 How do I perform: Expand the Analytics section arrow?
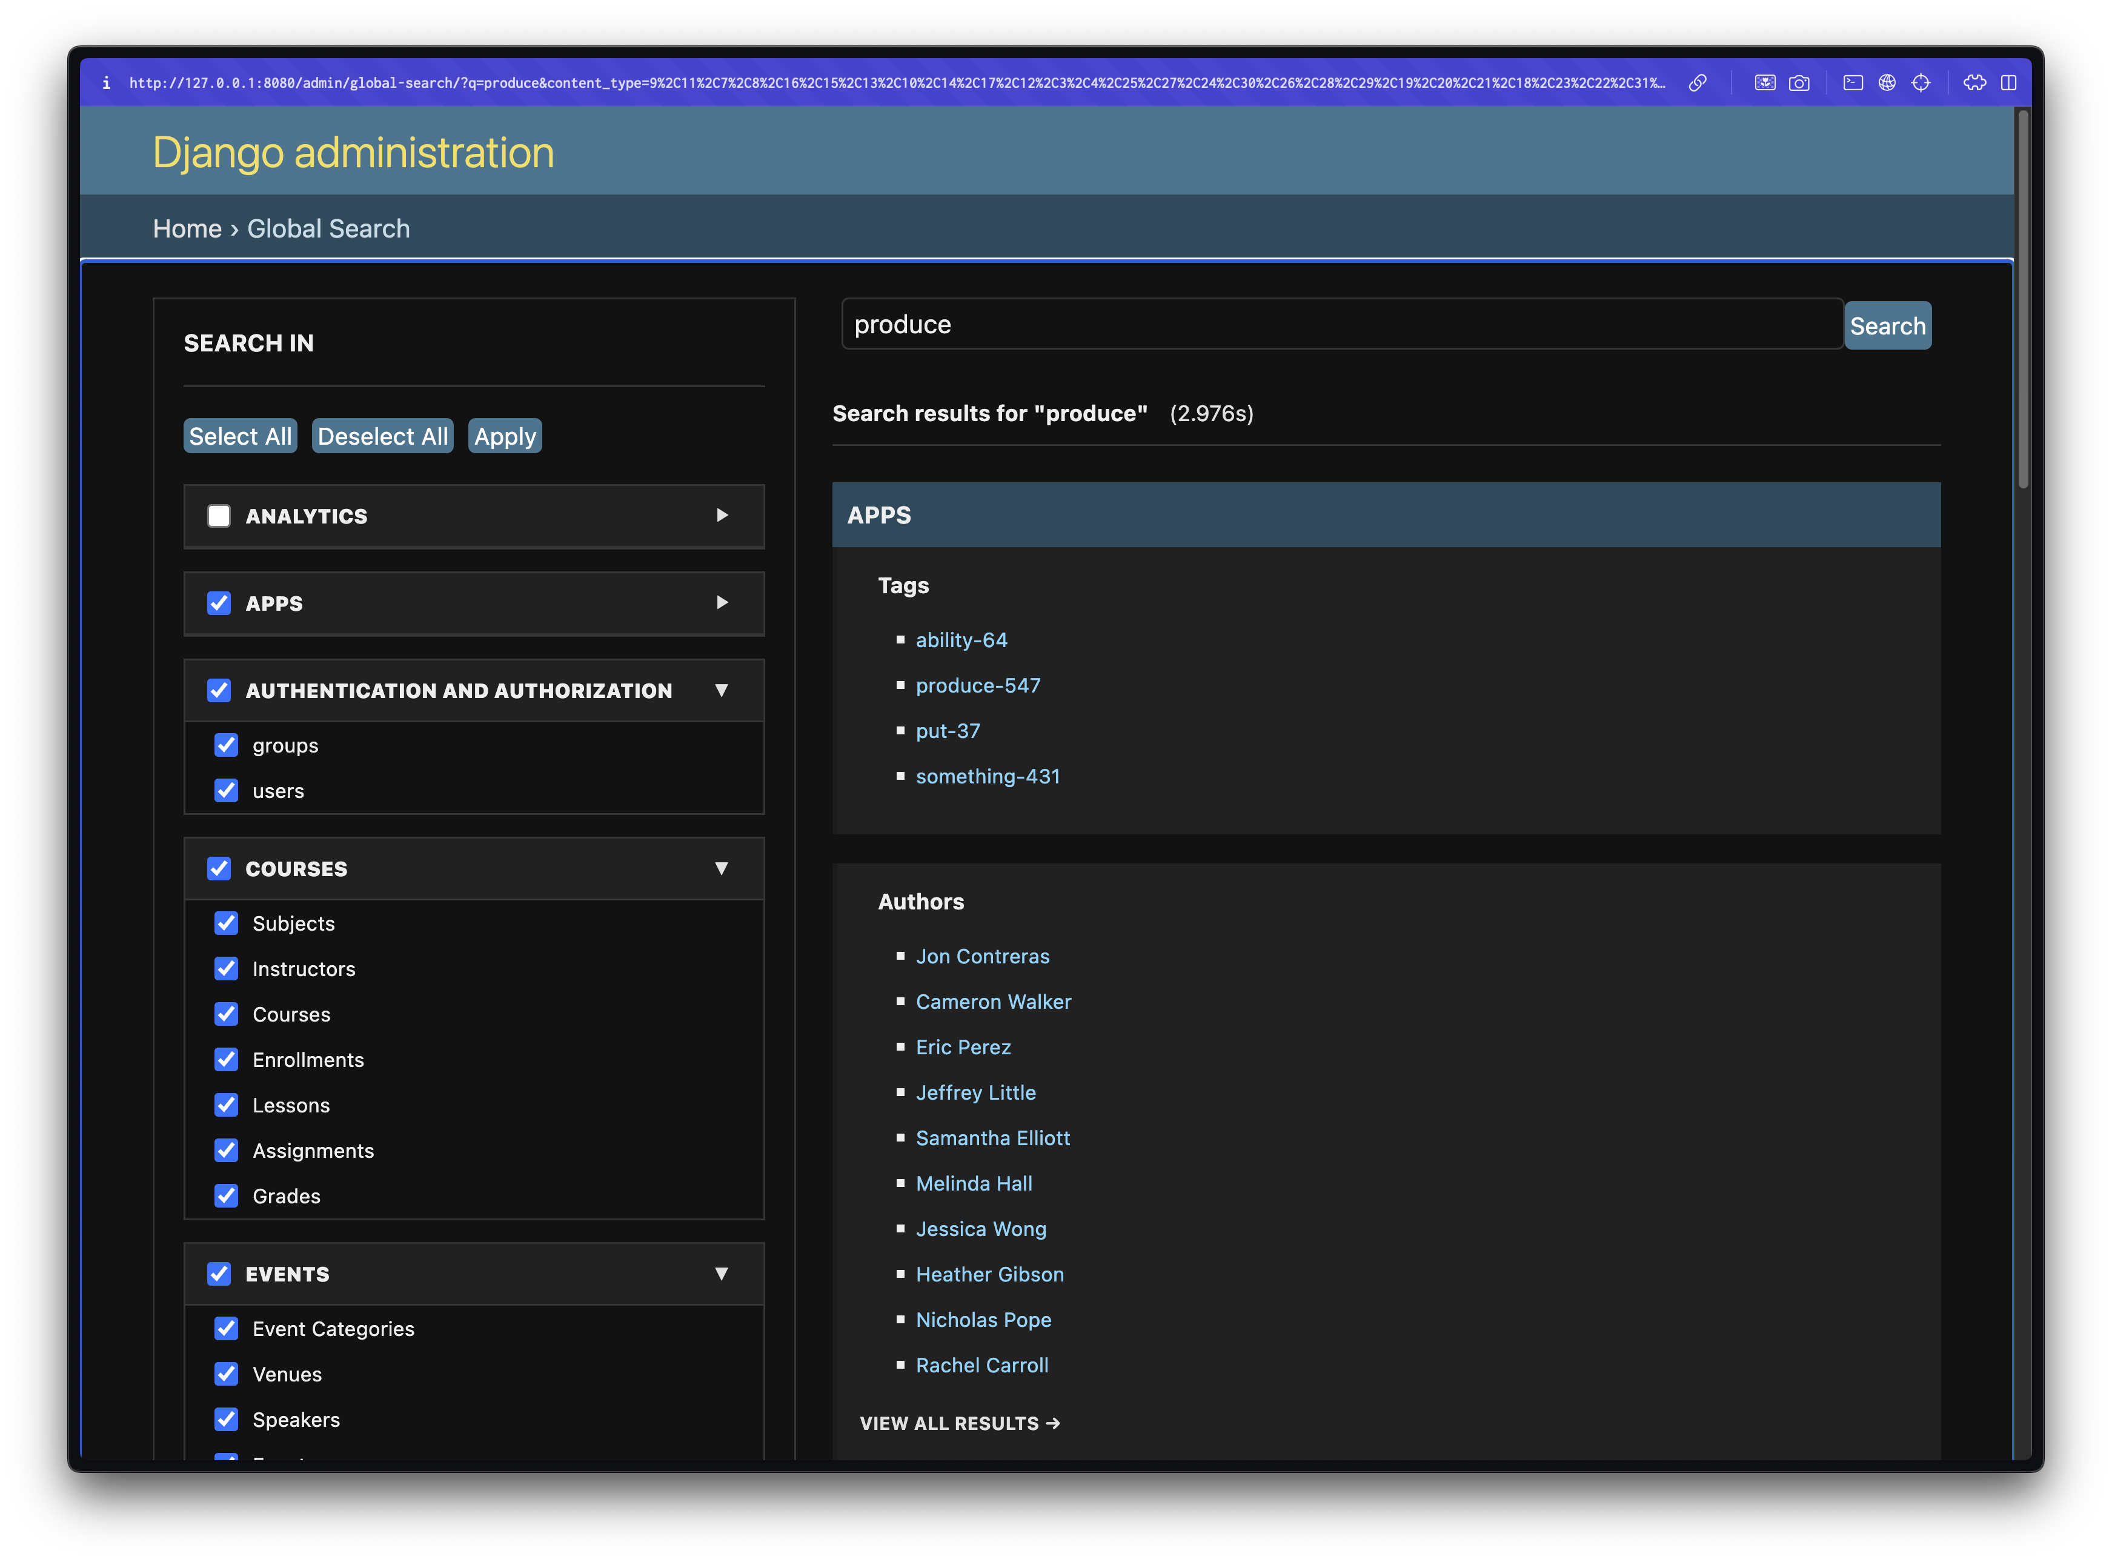click(x=722, y=515)
